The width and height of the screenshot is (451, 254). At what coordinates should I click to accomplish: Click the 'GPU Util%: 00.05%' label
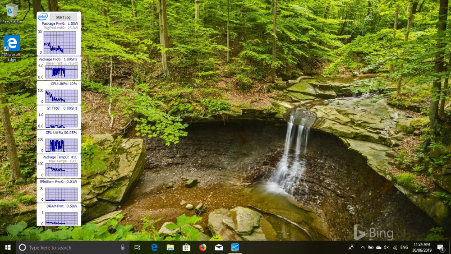point(61,133)
